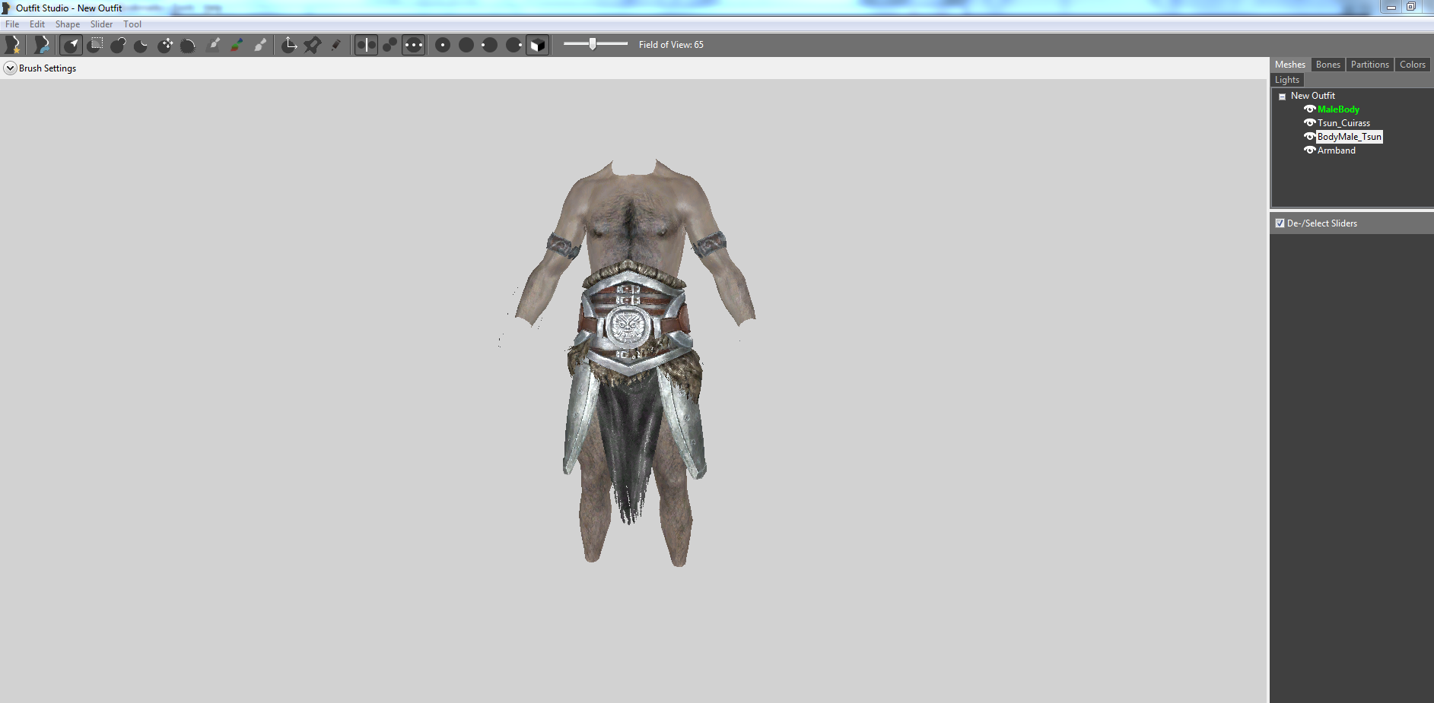The width and height of the screenshot is (1434, 703).
Task: Click the Load Project toolbar icon
Action: [x=42, y=45]
